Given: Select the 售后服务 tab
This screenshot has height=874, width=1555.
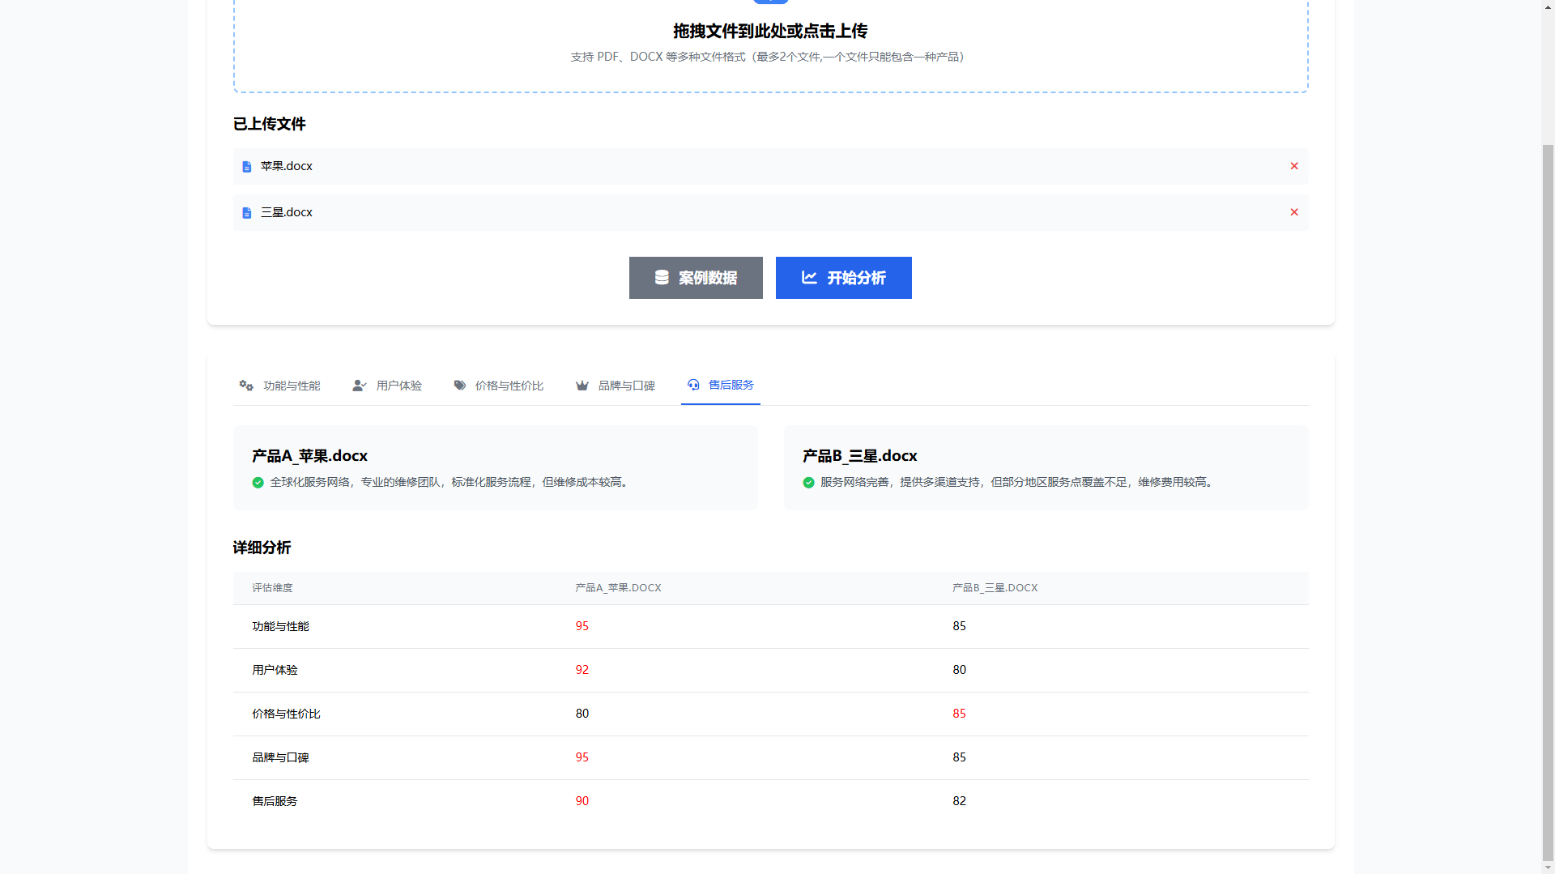Looking at the screenshot, I should 721,386.
